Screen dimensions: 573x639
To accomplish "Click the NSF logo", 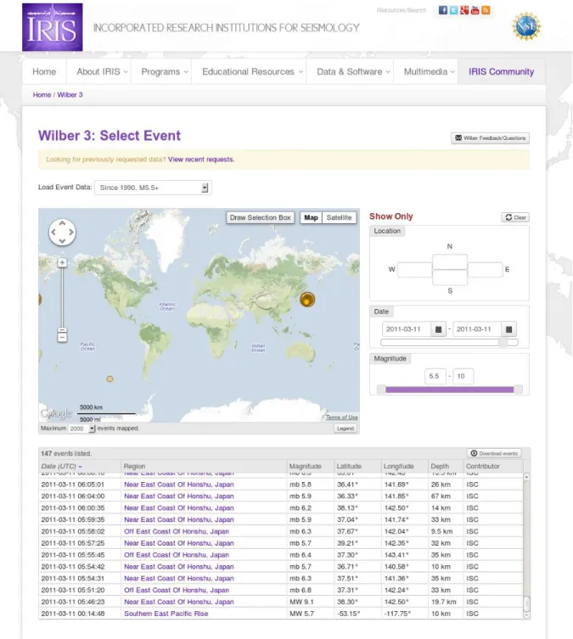I will coord(526,26).
